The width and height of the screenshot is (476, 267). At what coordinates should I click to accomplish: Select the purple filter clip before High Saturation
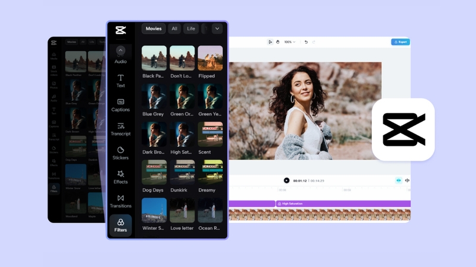(x=252, y=204)
